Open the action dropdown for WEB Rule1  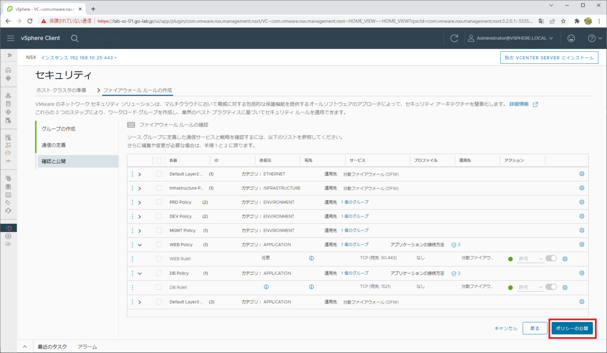530,259
